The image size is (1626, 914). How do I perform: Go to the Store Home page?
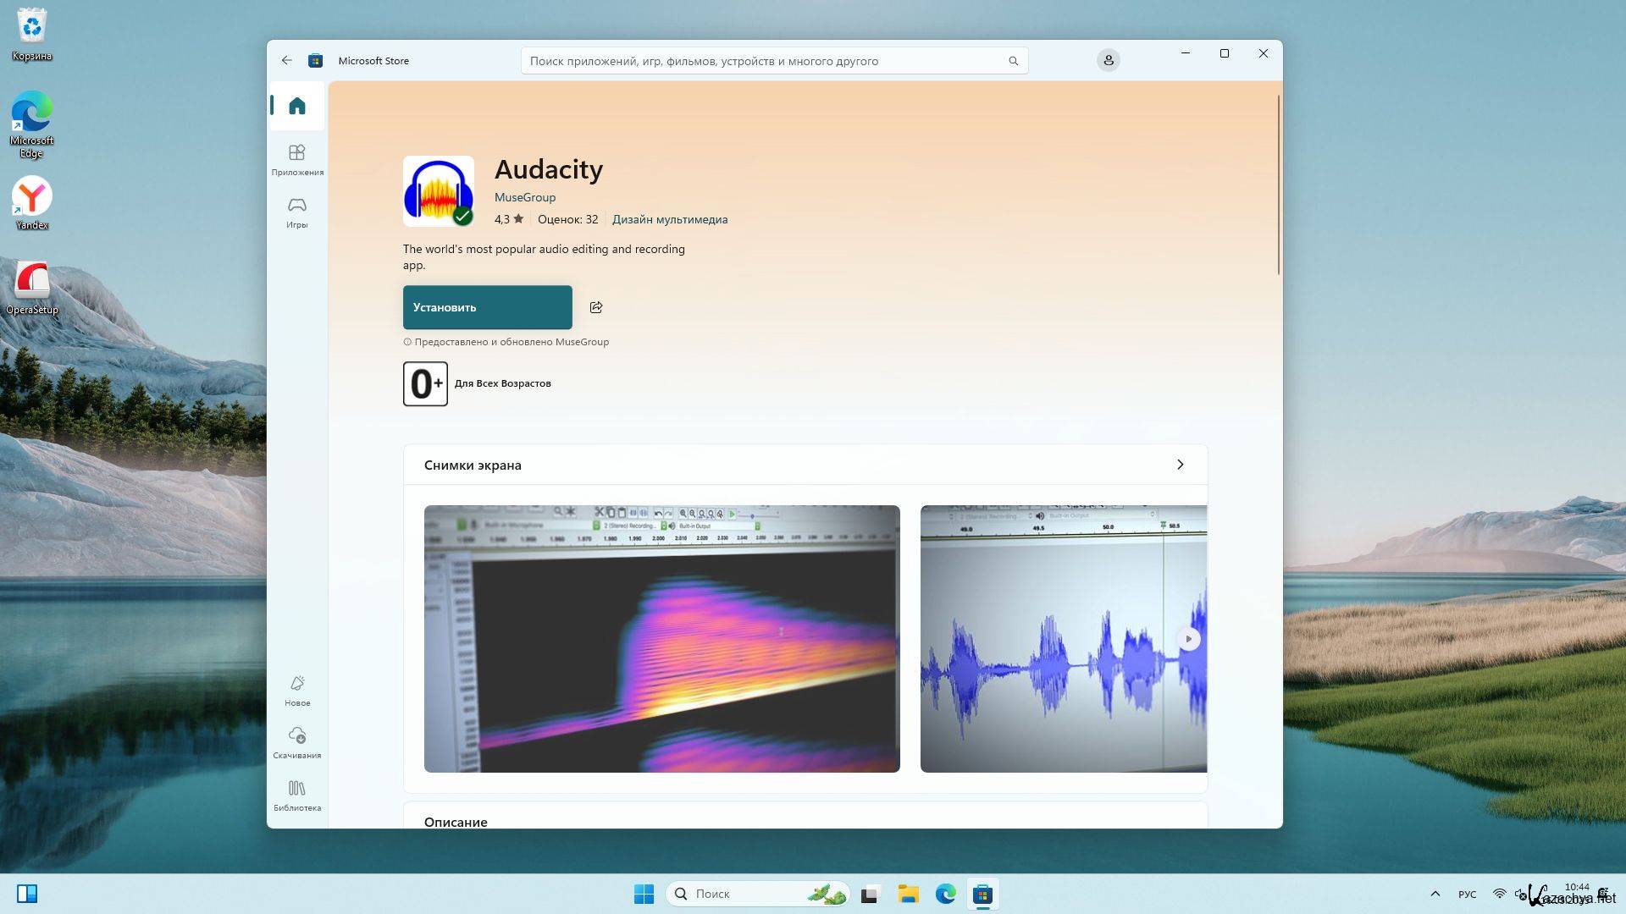coord(296,106)
